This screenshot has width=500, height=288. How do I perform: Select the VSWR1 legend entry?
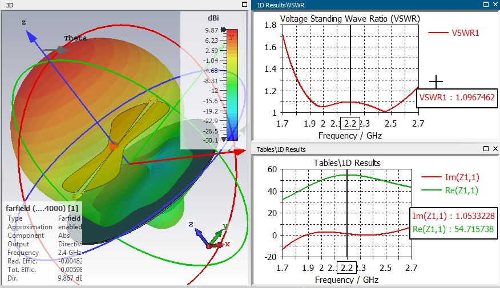click(453, 33)
